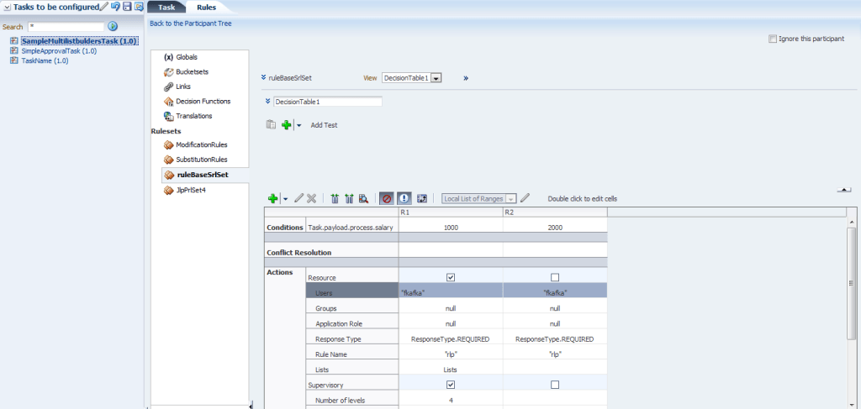Image resolution: width=861 pixels, height=409 pixels.
Task: Click the compact table icon
Action: click(349, 198)
